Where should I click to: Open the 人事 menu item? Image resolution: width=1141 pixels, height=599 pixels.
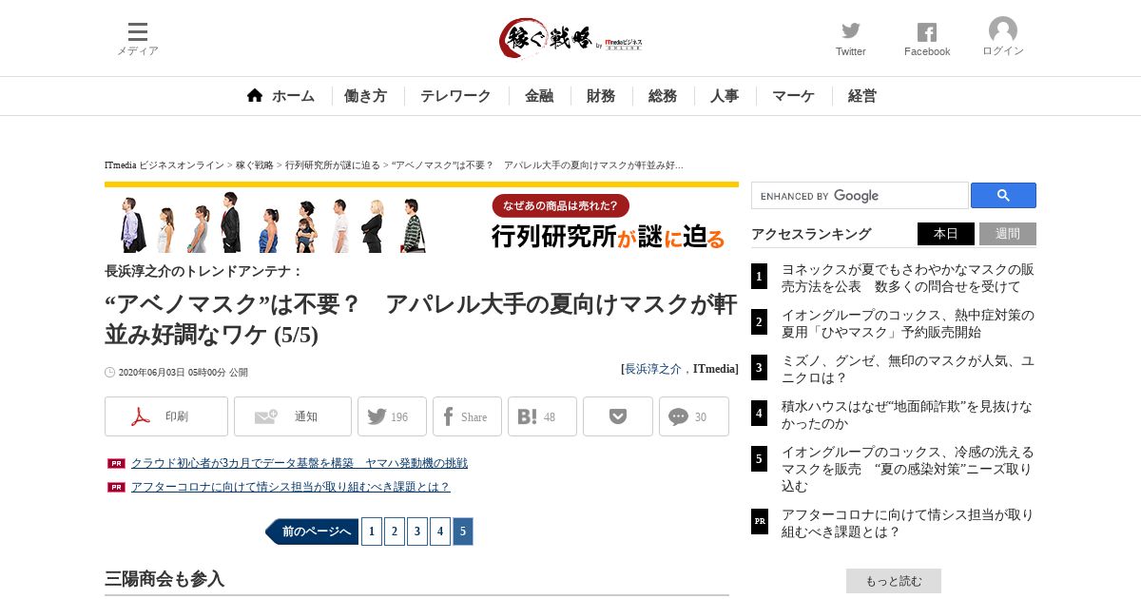tap(725, 96)
